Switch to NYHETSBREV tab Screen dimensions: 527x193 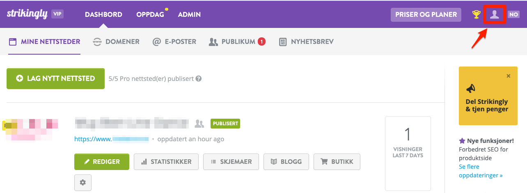tap(306, 41)
